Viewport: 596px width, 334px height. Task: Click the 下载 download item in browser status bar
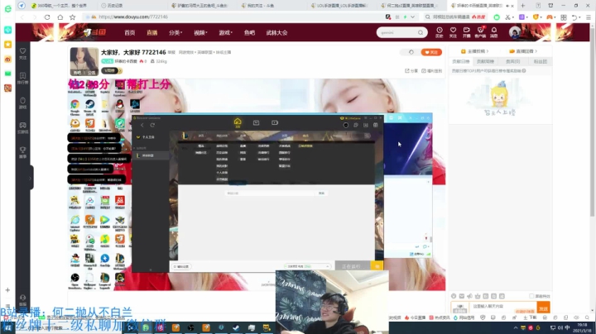530,317
